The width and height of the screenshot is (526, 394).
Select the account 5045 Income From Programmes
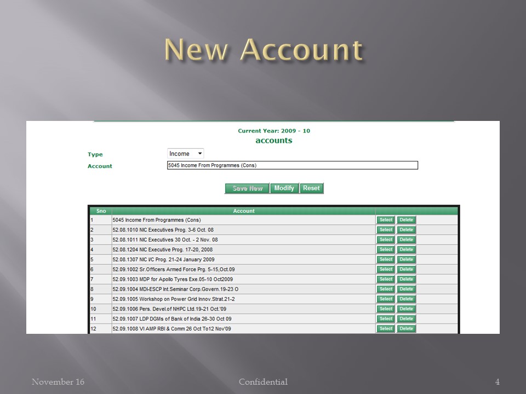(385, 219)
